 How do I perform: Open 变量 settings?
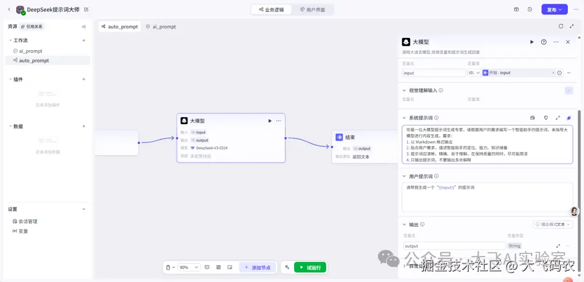[21, 231]
